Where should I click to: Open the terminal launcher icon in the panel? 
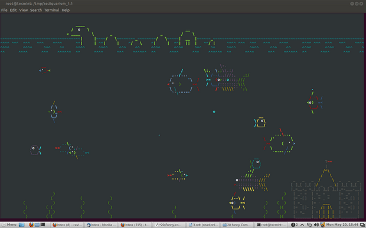(43, 224)
